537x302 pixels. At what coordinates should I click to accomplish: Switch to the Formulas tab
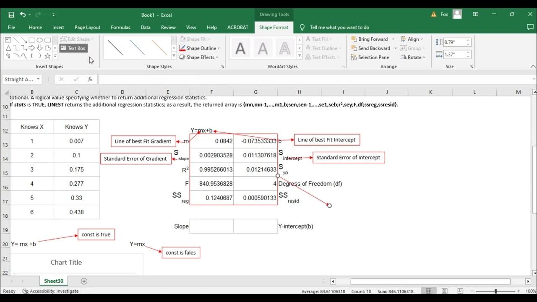[120, 27]
